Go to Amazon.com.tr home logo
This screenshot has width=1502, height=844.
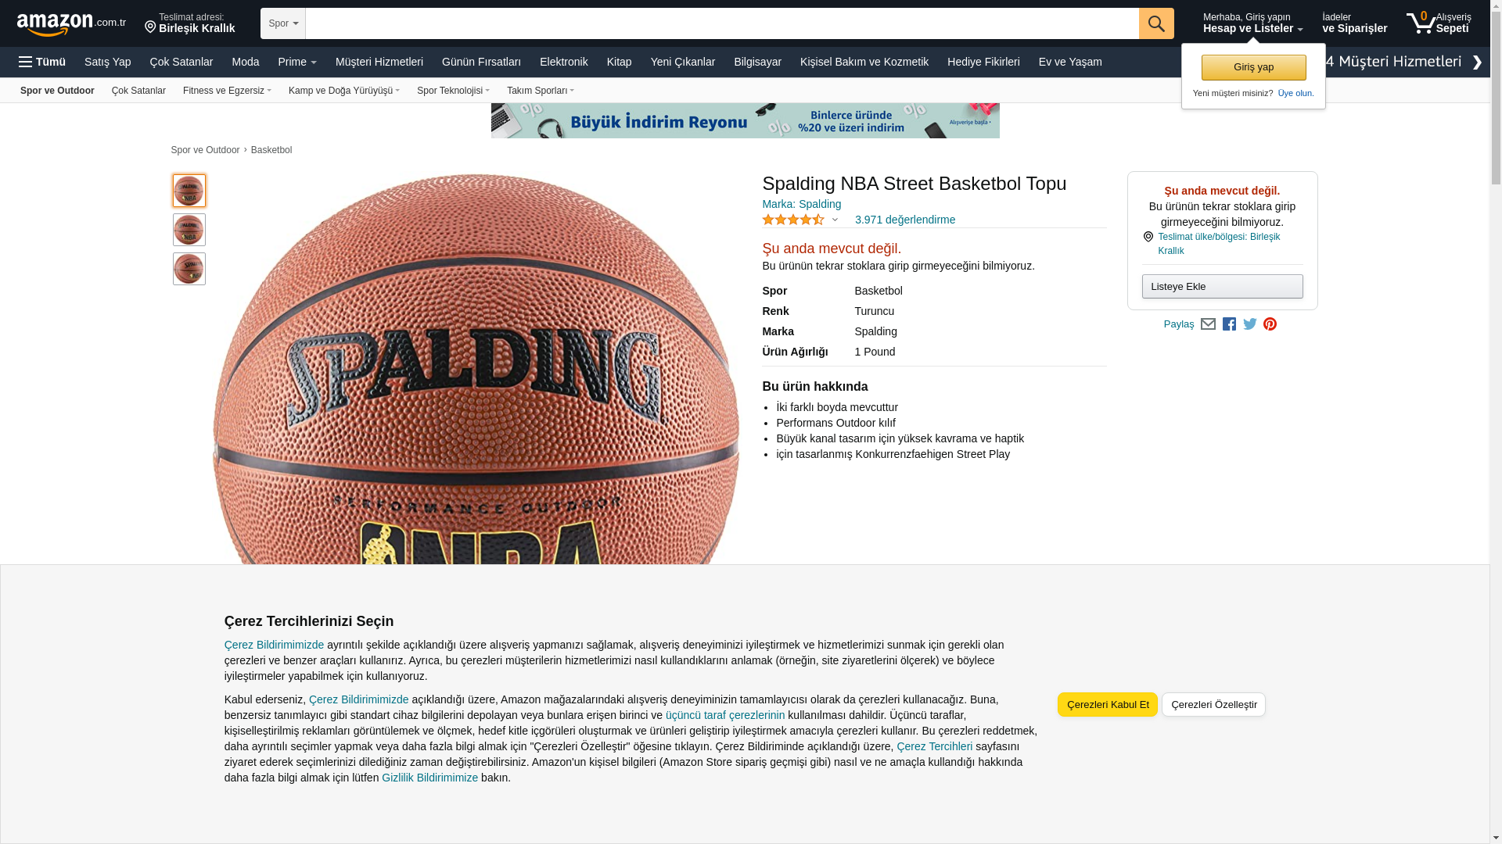[71, 24]
